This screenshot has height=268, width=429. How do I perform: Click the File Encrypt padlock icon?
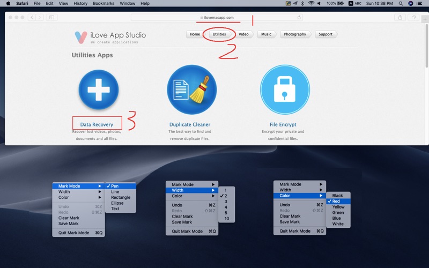click(285, 90)
